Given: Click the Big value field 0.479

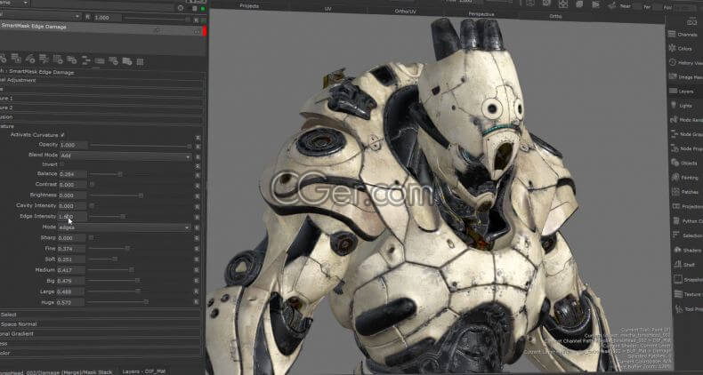Looking at the screenshot, I should pyautogui.click(x=71, y=281).
